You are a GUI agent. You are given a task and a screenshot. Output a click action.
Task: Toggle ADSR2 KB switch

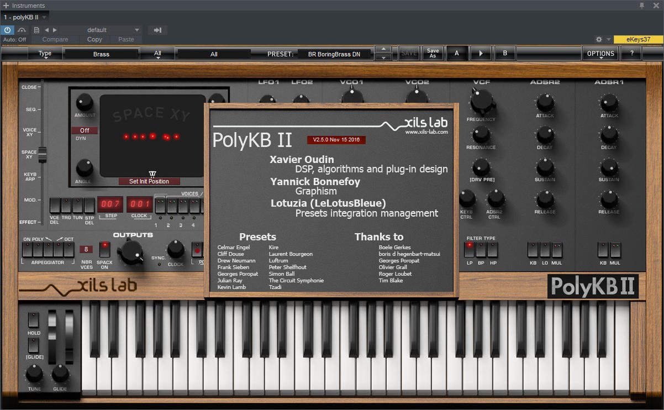click(x=533, y=249)
